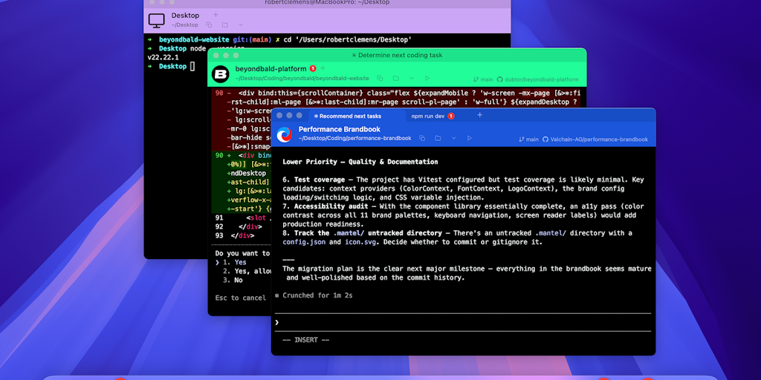This screenshot has height=380, width=761.
Task: Open the folder icon in Performance Brandbook window
Action: pyautogui.click(x=438, y=138)
